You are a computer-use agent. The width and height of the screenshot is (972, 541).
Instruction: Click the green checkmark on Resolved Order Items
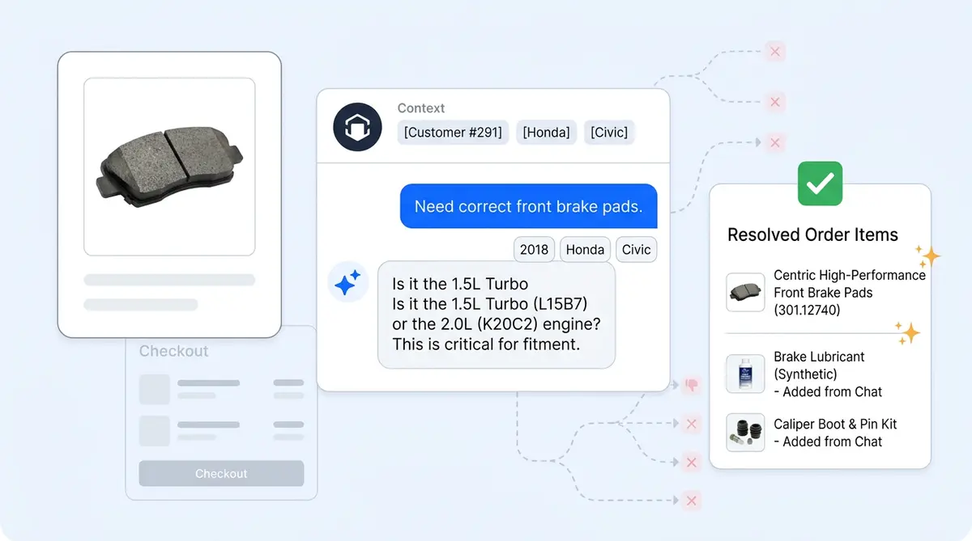(820, 184)
